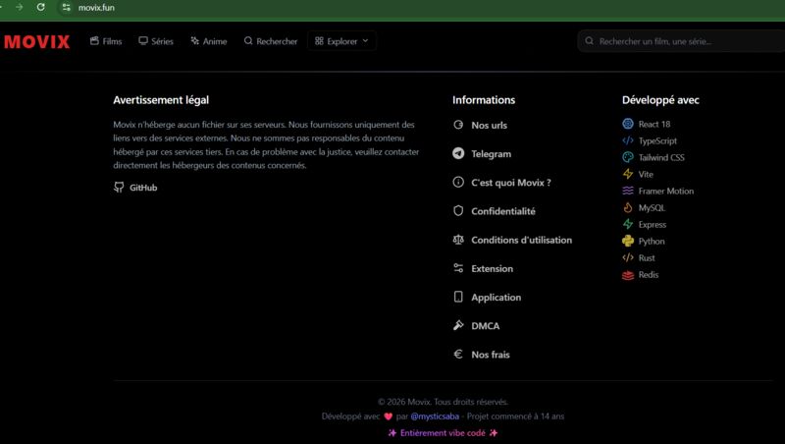Open the @mysticsaba profile link
The height and width of the screenshot is (444, 785).
(x=435, y=416)
